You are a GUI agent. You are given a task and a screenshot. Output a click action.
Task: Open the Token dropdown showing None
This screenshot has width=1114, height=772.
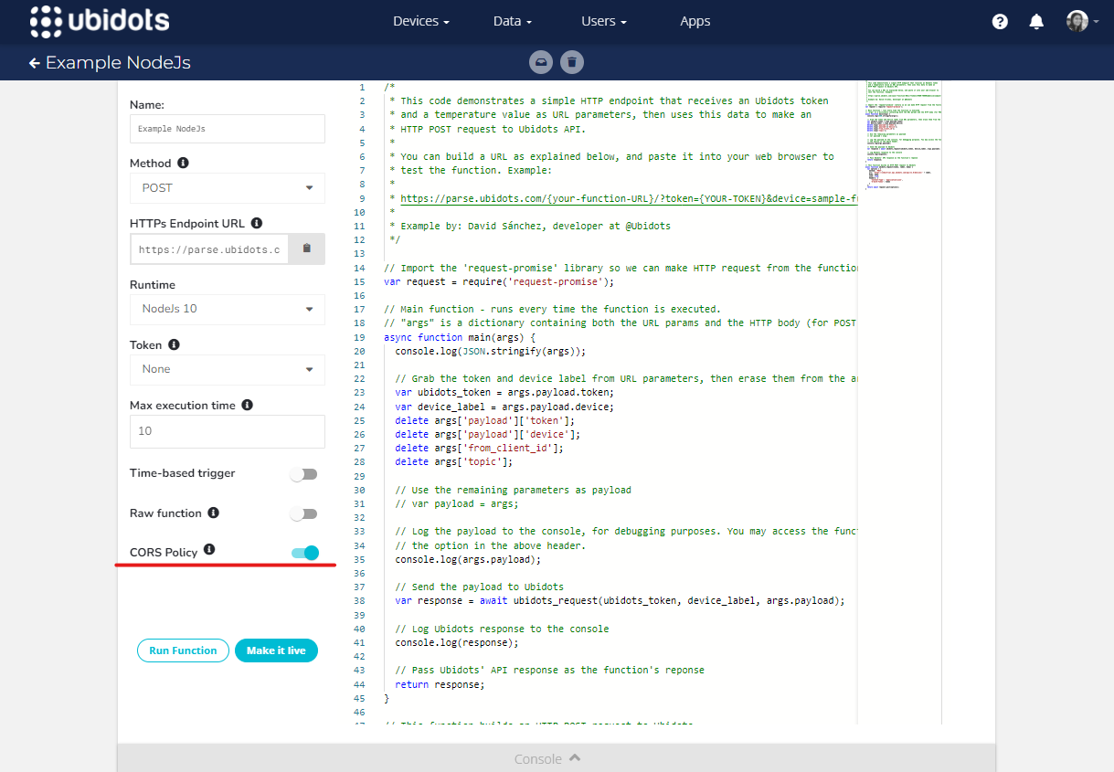[x=228, y=369]
